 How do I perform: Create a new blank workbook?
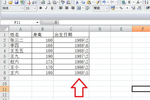coord(4,2)
